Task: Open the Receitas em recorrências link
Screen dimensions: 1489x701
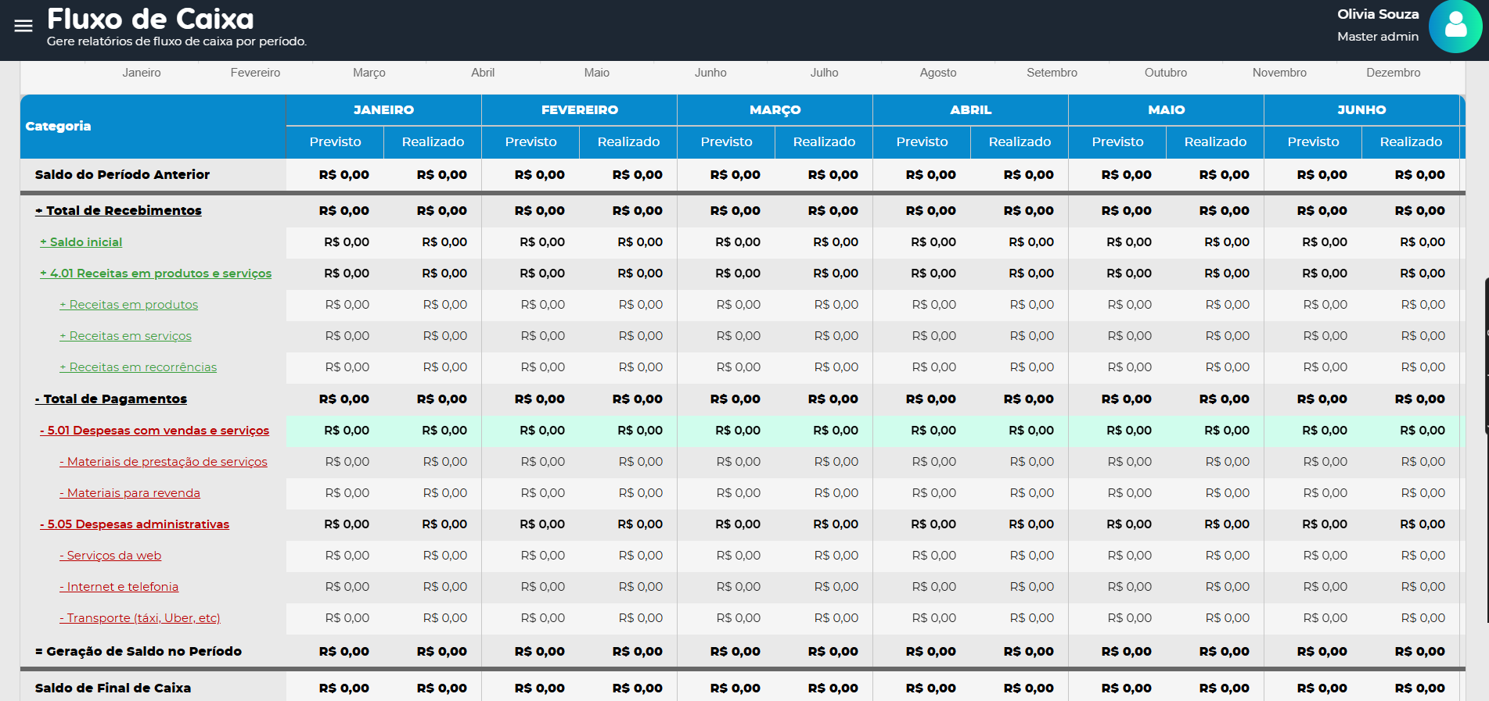Action: coord(138,367)
